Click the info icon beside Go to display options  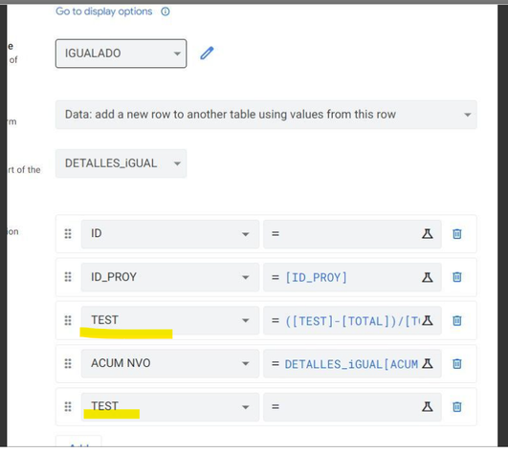[166, 11]
